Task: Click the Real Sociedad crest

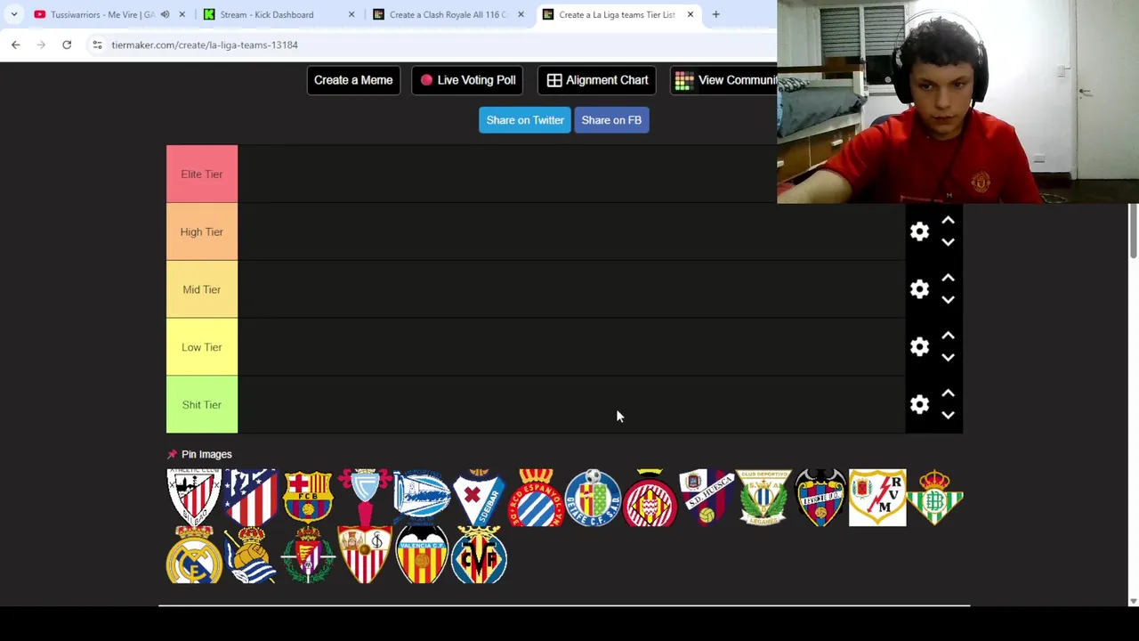Action: pos(251,555)
